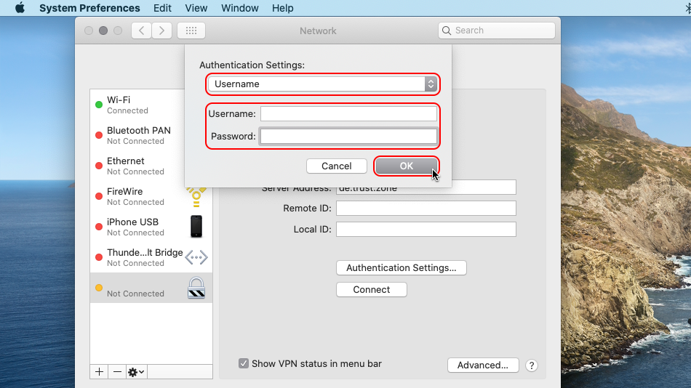The image size is (691, 388).
Task: Cancel the authentication settings dialog
Action: (x=336, y=166)
